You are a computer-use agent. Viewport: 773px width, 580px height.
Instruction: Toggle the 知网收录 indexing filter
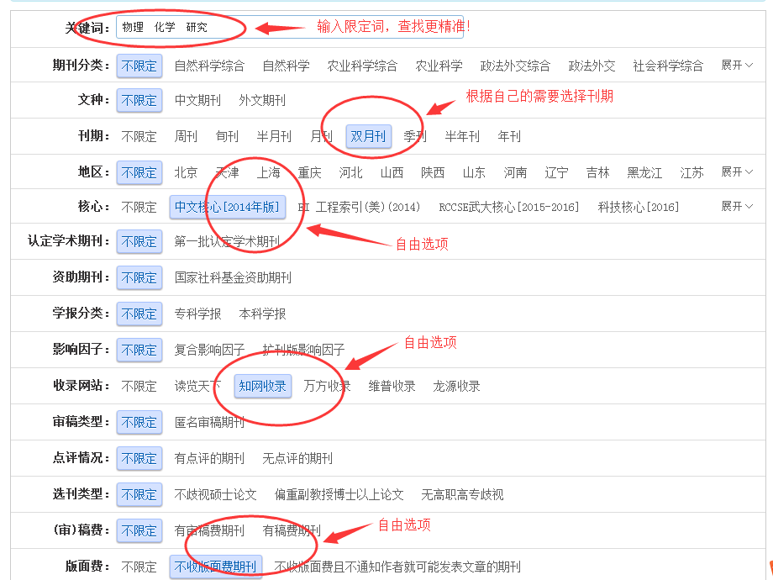[262, 386]
